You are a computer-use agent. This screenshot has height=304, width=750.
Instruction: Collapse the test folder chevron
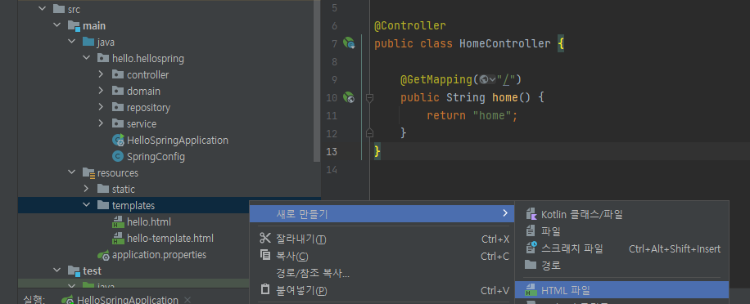click(x=57, y=270)
